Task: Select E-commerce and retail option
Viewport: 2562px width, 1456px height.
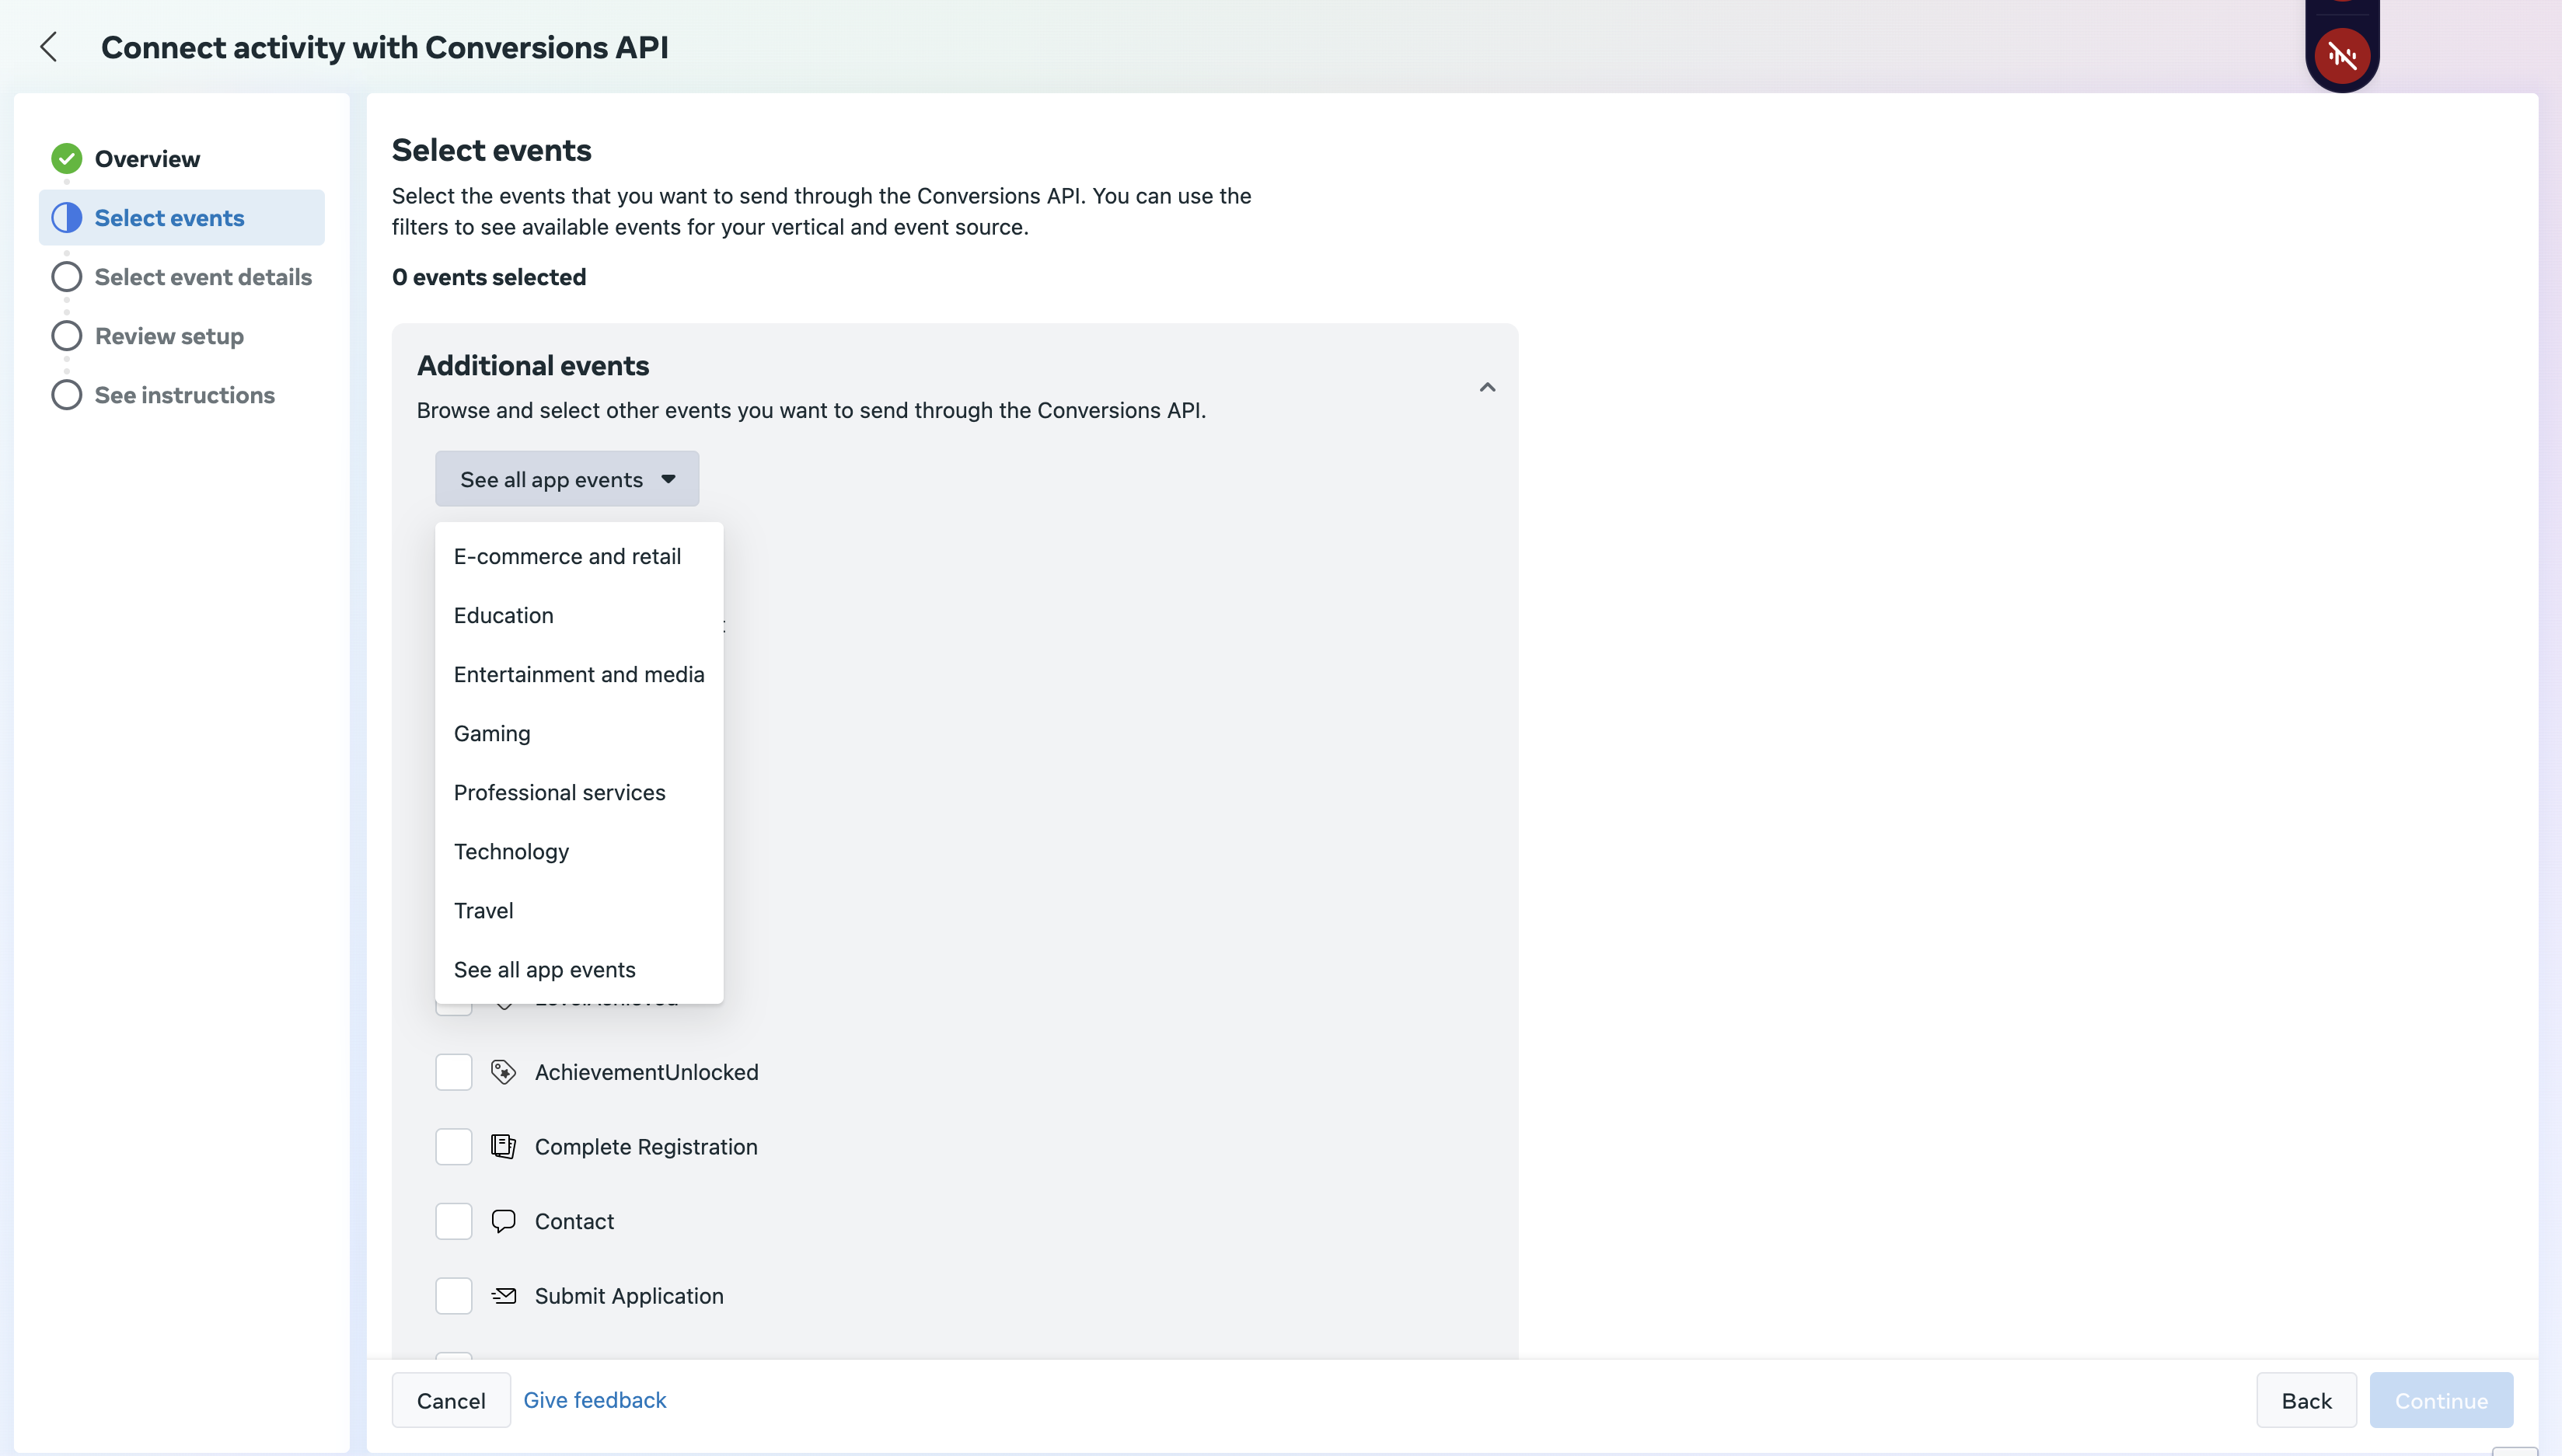Action: 566,556
